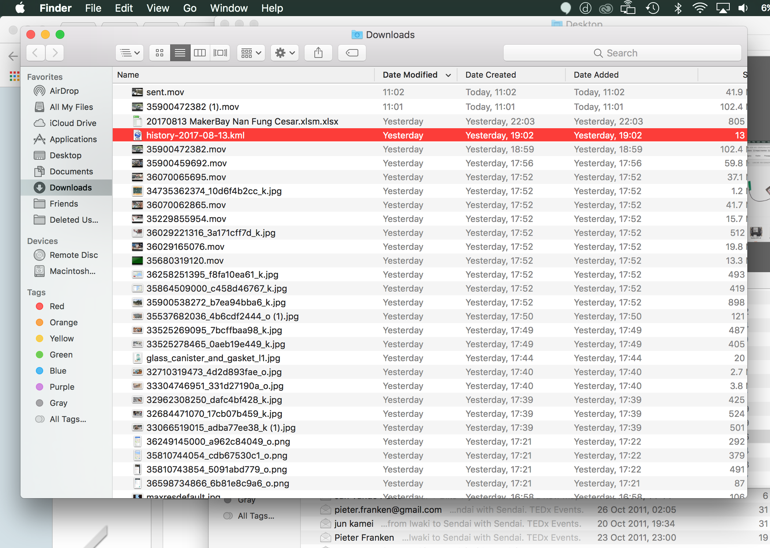The width and height of the screenshot is (770, 548).
Task: Select file sent.mov in list
Action: pyautogui.click(x=165, y=92)
